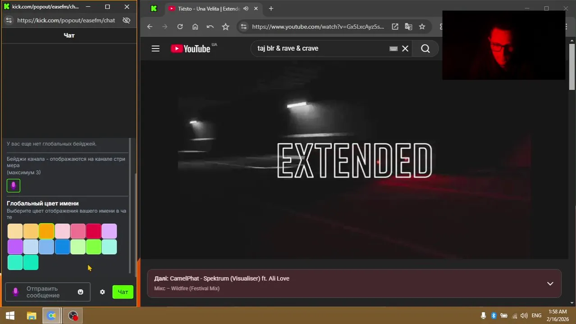The height and width of the screenshot is (324, 576).
Task: Switch to OBS Studio on the taskbar
Action: (73, 316)
